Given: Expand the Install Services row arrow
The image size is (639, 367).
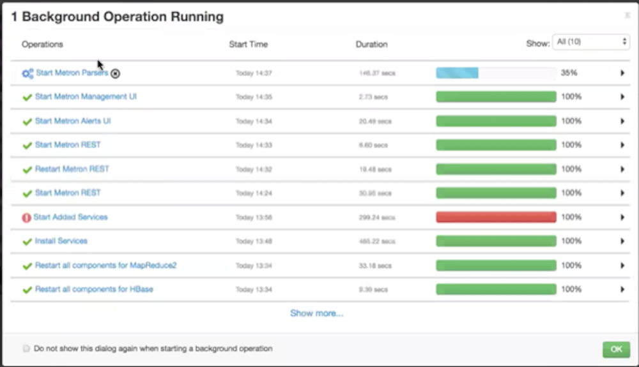Looking at the screenshot, I should coord(622,241).
